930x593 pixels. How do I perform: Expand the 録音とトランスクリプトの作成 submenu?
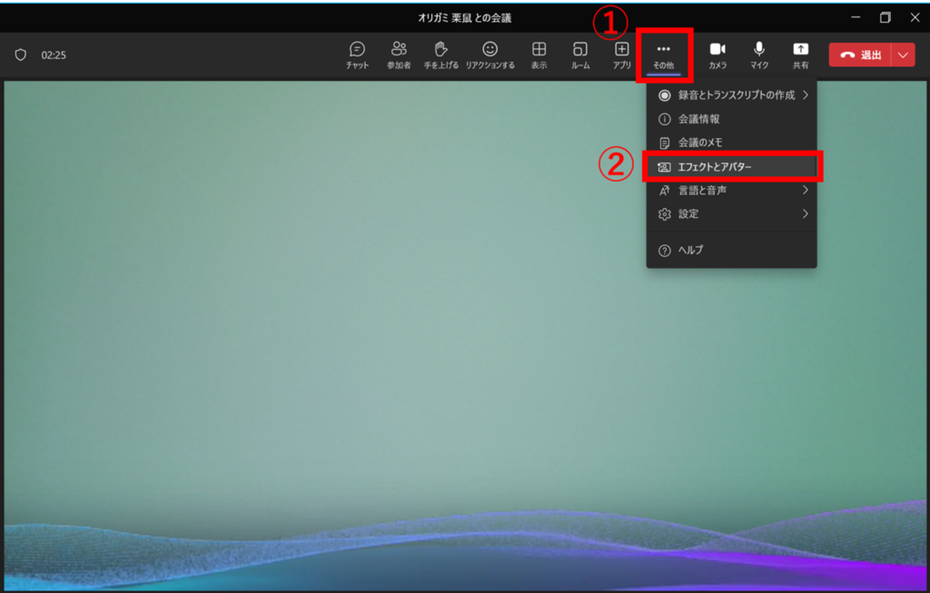coord(731,95)
